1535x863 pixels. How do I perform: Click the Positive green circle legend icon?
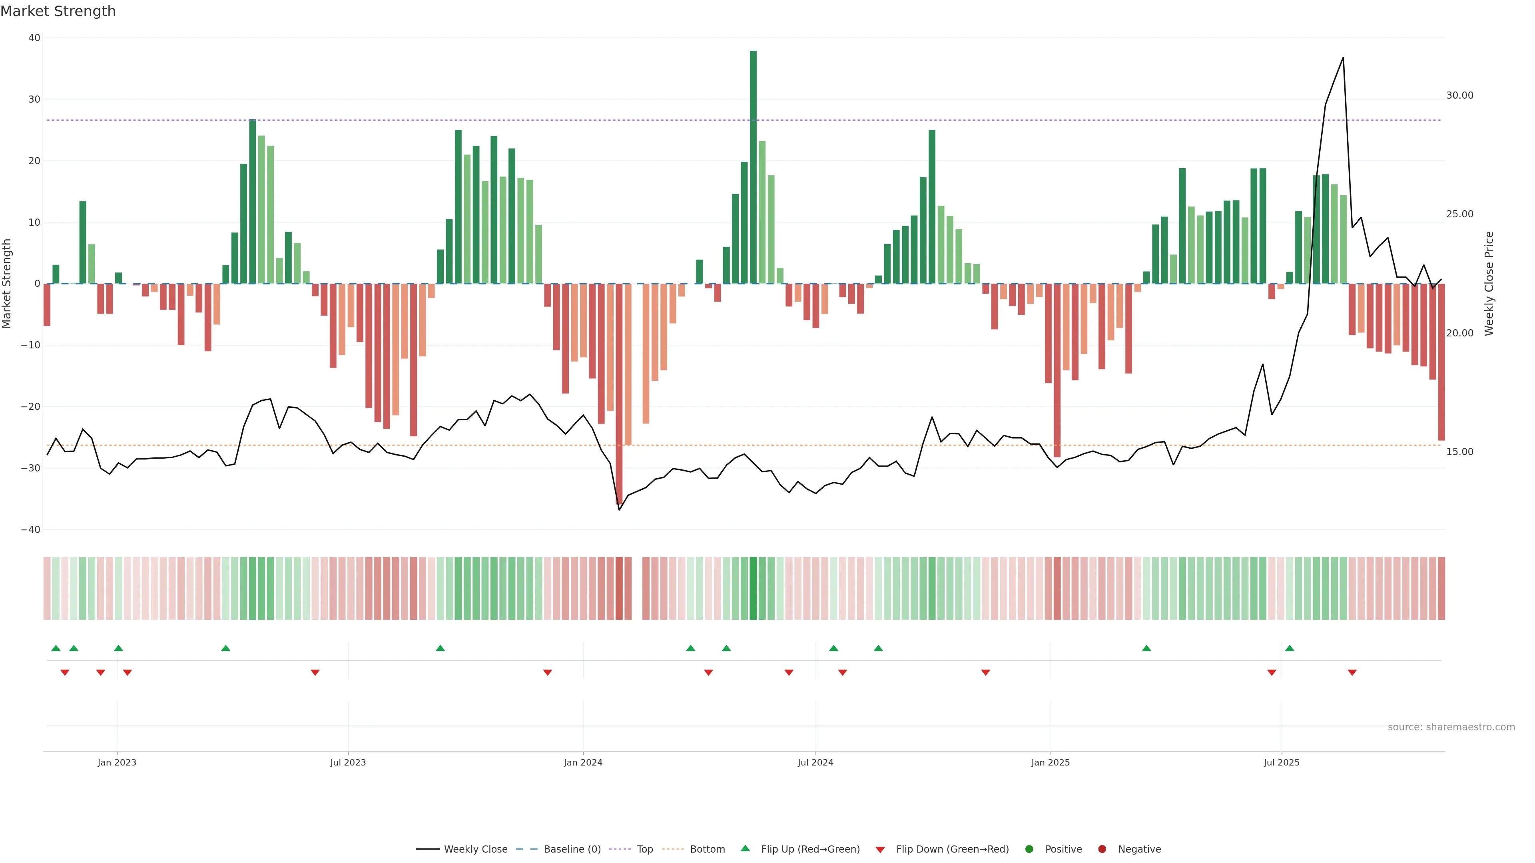click(x=1029, y=849)
